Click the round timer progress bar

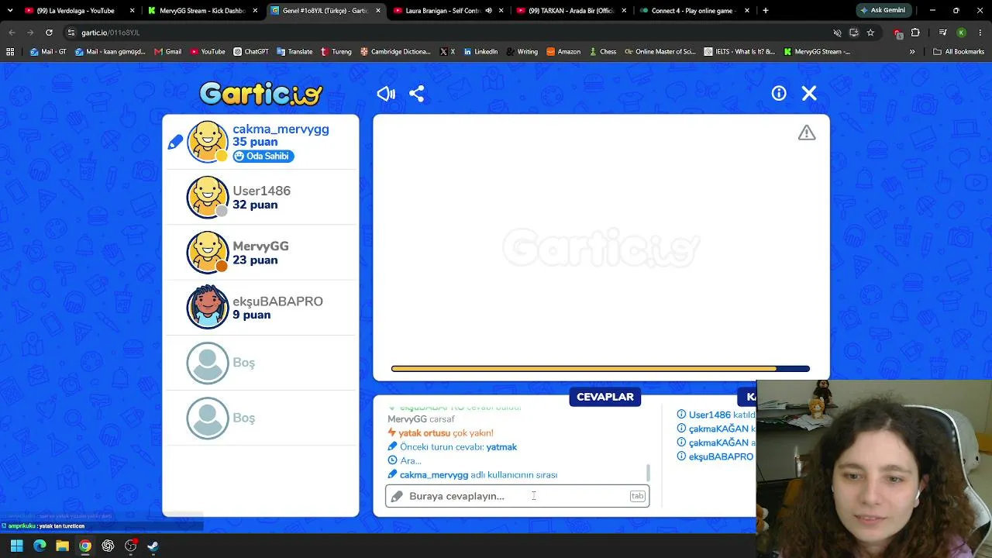click(601, 369)
